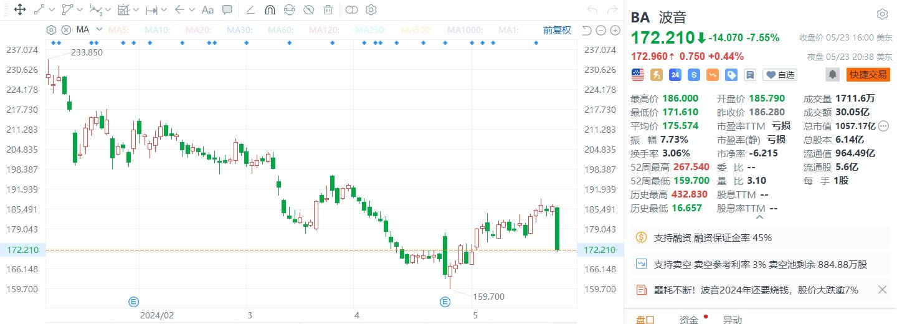
Task: Click the blue 24-hour trading icon
Action: click(675, 75)
